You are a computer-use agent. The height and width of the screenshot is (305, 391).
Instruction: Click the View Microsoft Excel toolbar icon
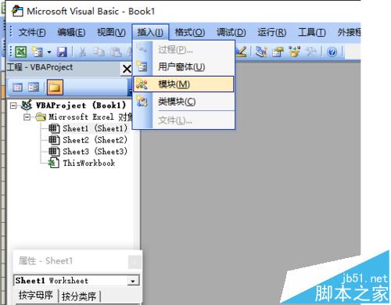[x=21, y=52]
